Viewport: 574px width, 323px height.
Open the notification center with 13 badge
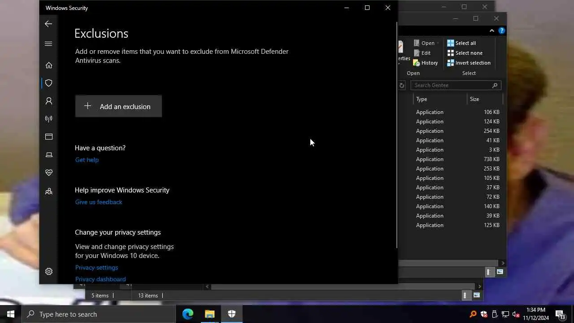point(561,314)
